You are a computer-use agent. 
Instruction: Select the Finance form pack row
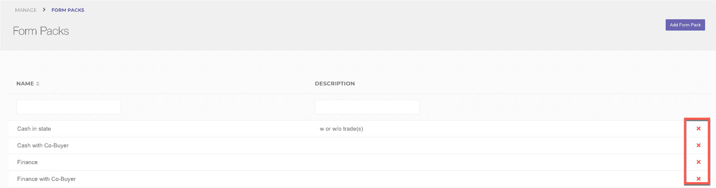point(27,162)
